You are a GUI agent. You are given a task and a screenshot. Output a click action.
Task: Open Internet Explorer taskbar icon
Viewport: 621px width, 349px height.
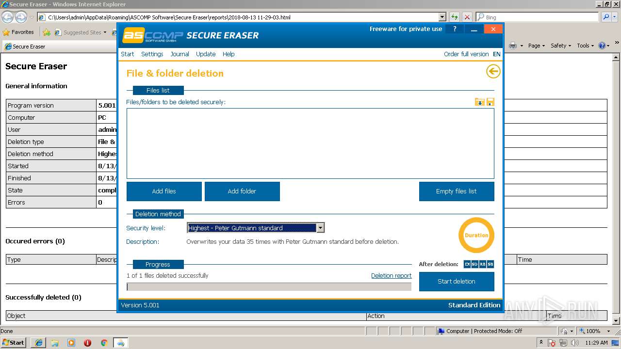pyautogui.click(x=38, y=343)
